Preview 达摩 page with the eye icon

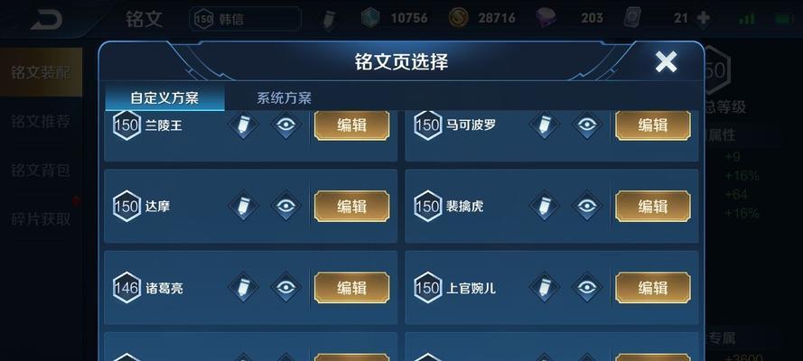tap(285, 206)
